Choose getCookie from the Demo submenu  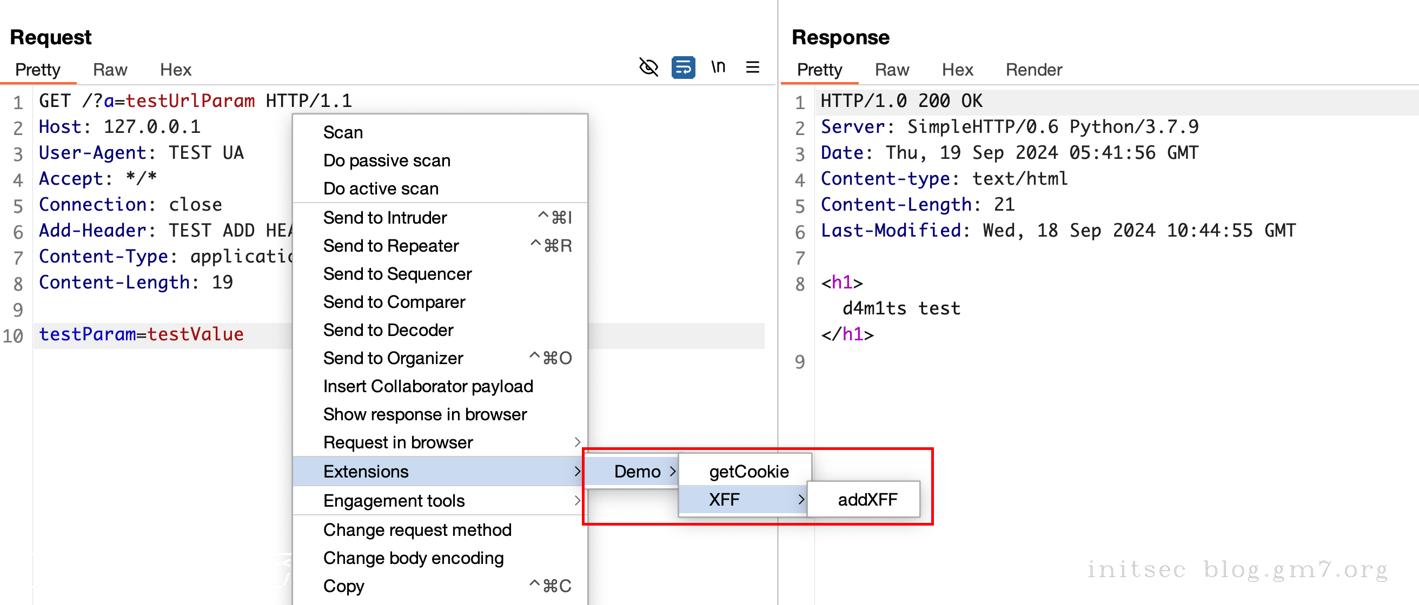point(748,472)
